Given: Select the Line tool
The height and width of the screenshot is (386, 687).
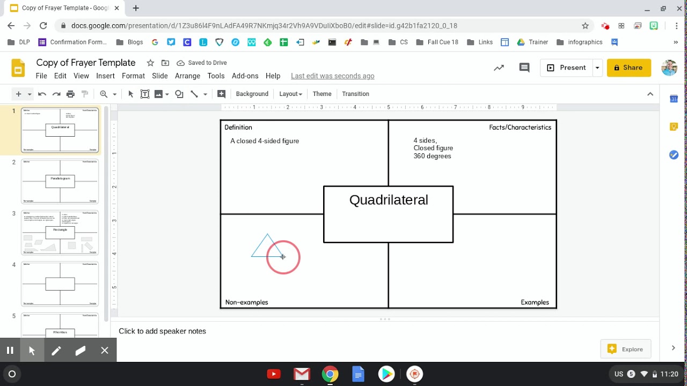Looking at the screenshot, I should coord(194,94).
